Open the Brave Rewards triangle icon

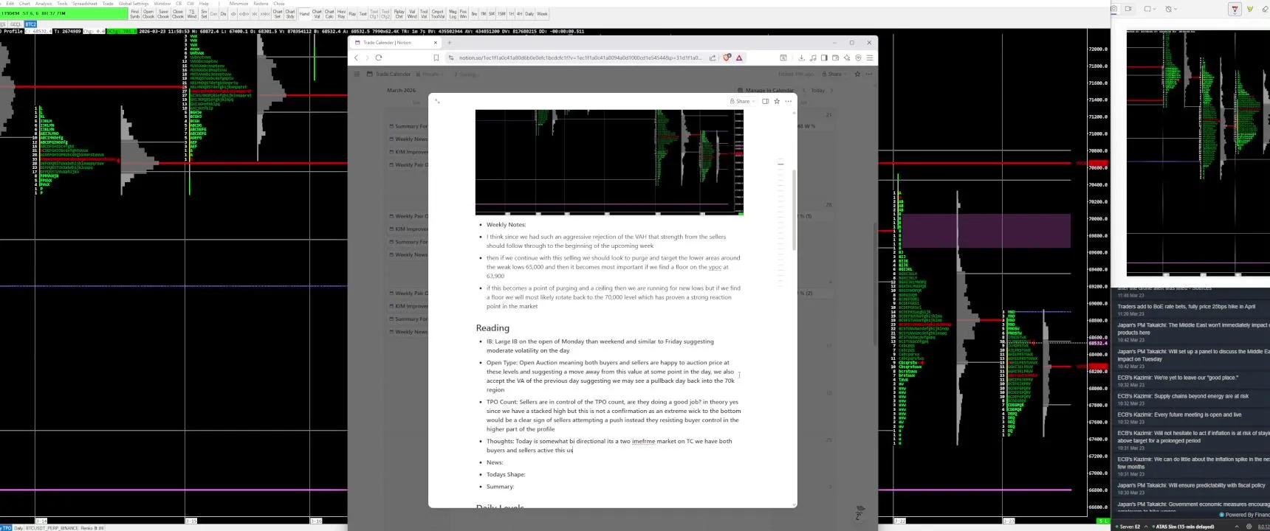pyautogui.click(x=739, y=58)
